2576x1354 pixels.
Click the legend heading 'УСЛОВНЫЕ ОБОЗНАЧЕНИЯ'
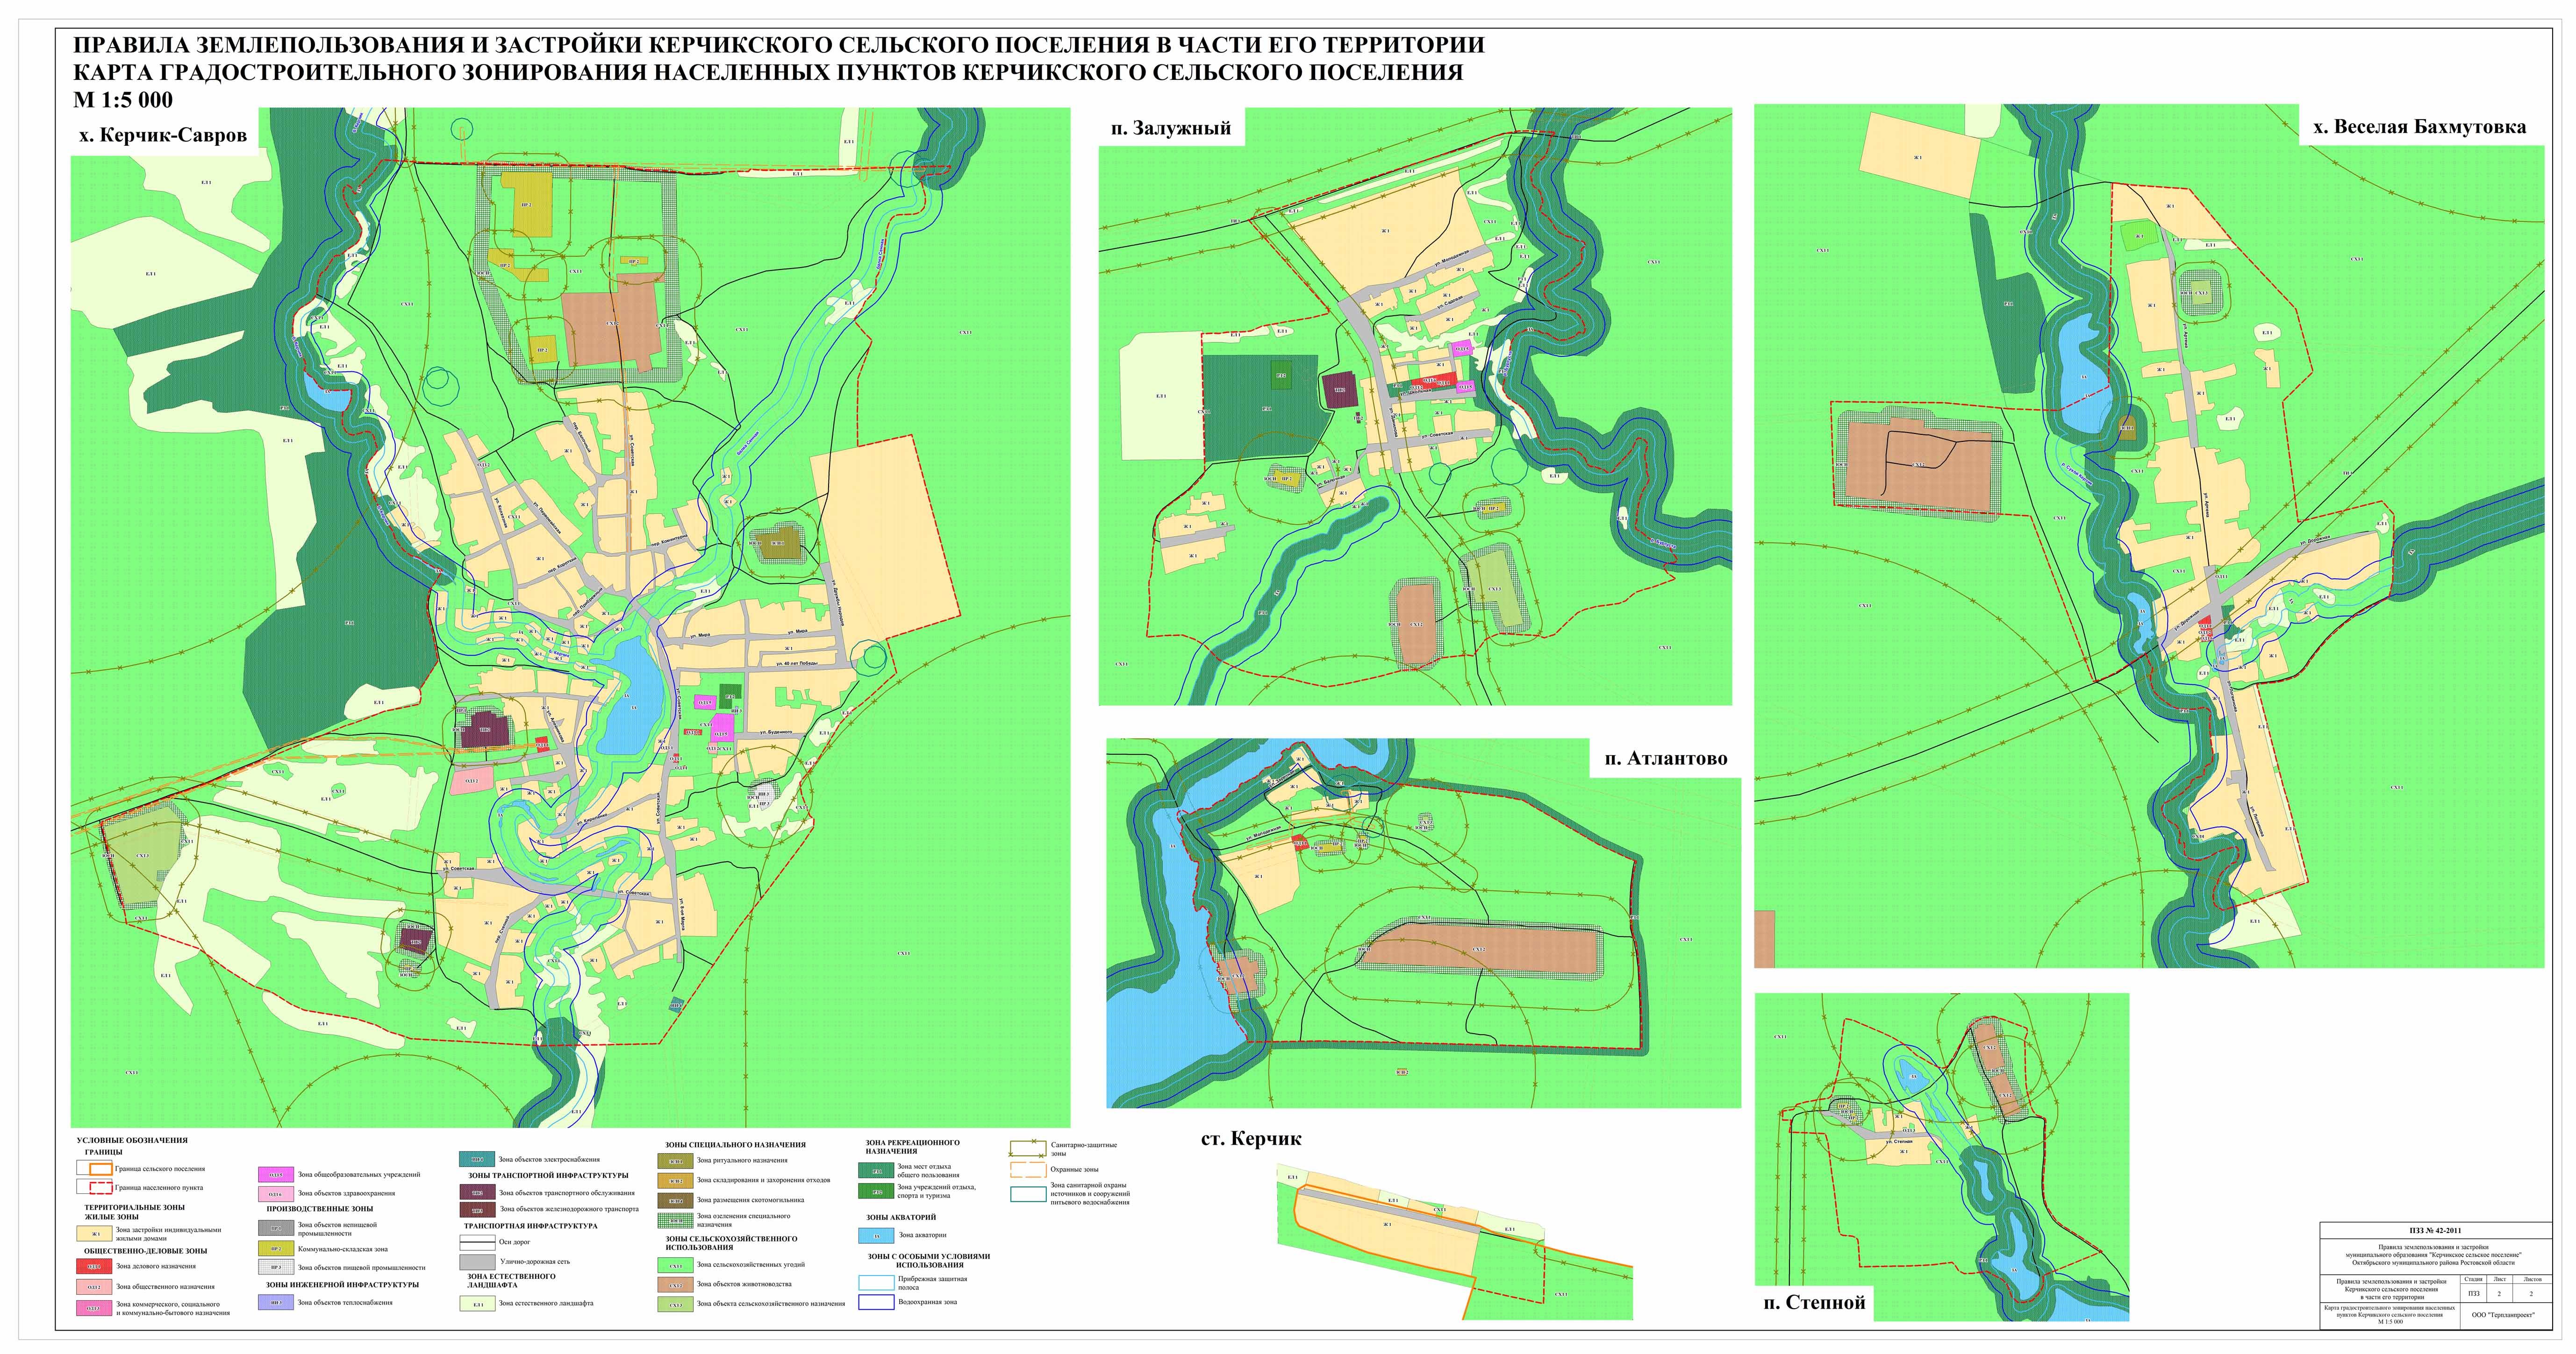132,1140
